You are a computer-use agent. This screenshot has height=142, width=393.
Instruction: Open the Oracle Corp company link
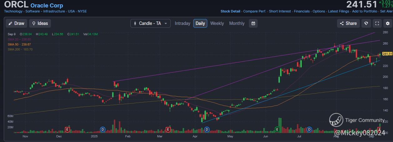pyautogui.click(x=47, y=6)
